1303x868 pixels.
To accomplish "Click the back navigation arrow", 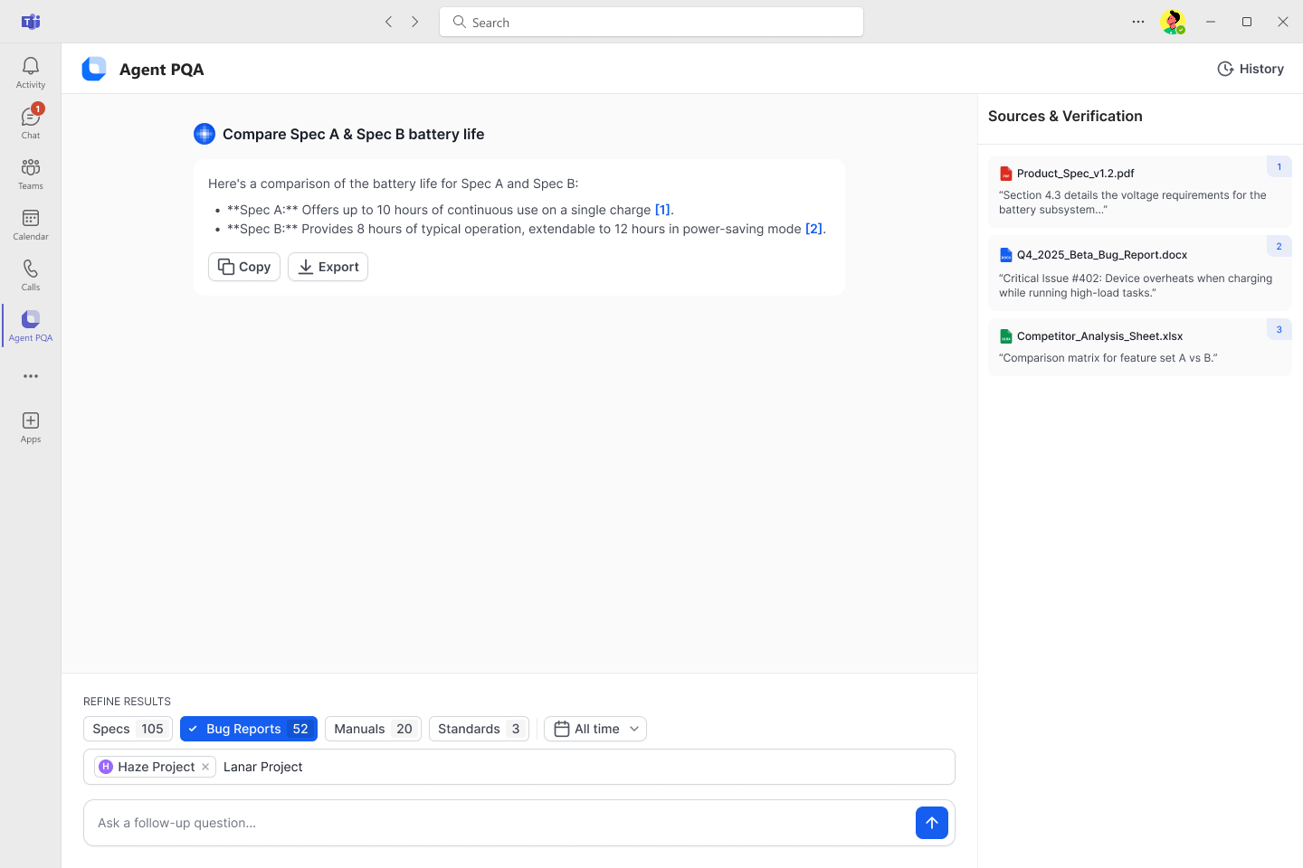I will click(389, 22).
